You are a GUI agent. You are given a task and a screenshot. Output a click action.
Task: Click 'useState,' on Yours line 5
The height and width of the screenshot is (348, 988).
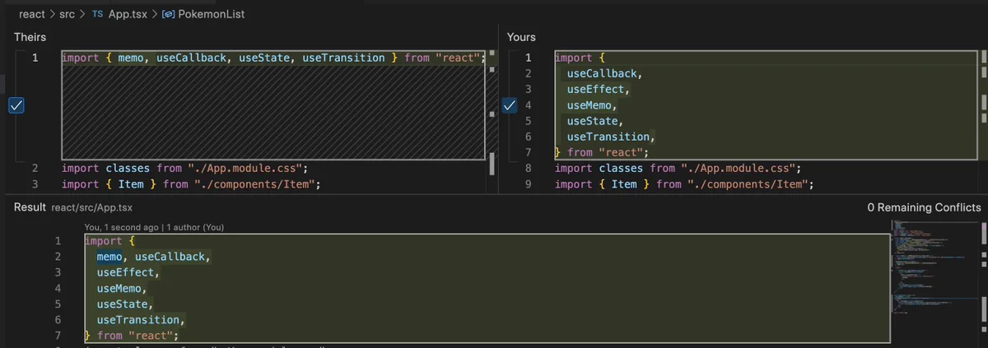(x=594, y=121)
